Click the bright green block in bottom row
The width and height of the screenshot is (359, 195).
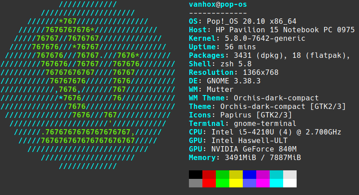click(x=223, y=183)
